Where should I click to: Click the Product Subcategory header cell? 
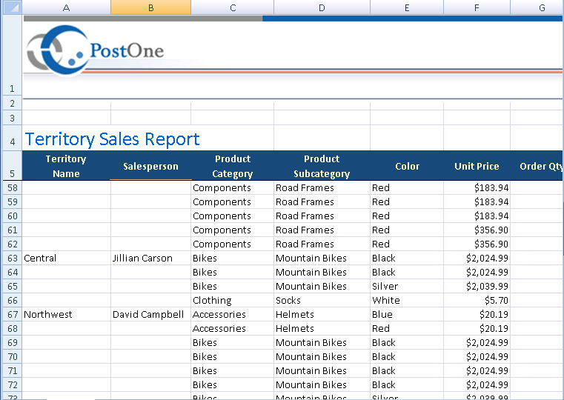coord(322,166)
